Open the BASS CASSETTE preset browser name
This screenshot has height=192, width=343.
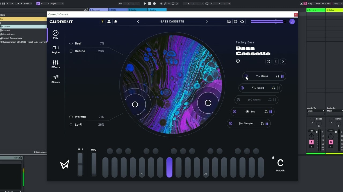point(172,22)
